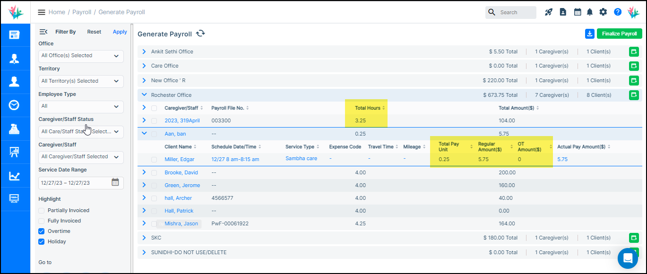The image size is (647, 274).
Task: Click the blue download payroll icon
Action: tap(589, 34)
